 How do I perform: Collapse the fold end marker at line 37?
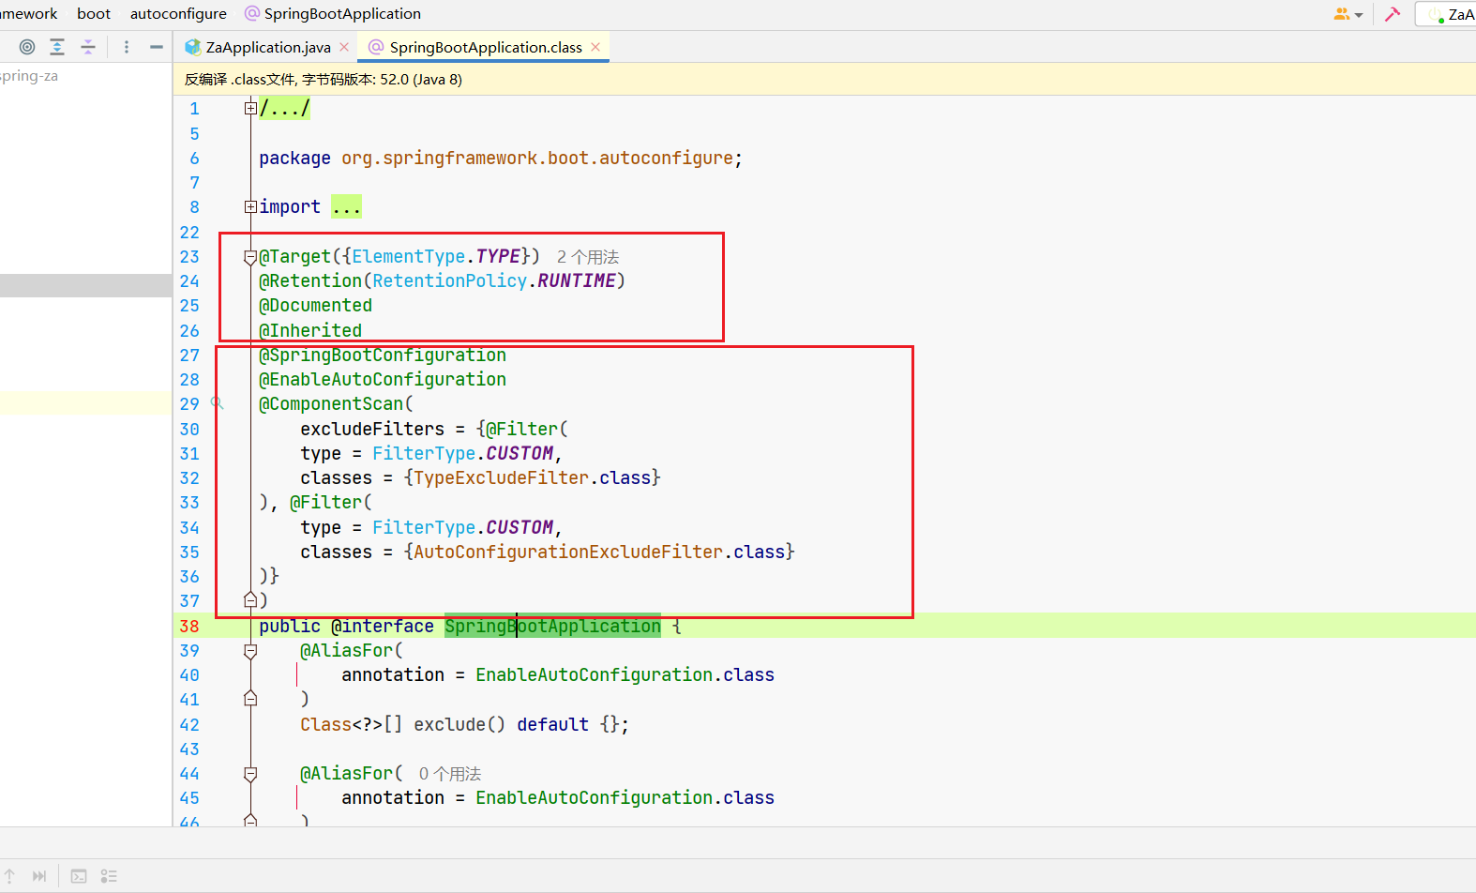click(x=250, y=599)
